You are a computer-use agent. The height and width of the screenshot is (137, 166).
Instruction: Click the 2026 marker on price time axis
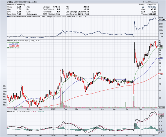[x=53, y=109]
